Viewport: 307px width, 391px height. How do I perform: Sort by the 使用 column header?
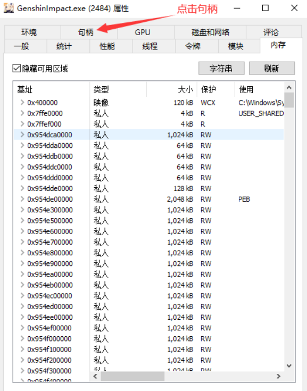(259, 89)
